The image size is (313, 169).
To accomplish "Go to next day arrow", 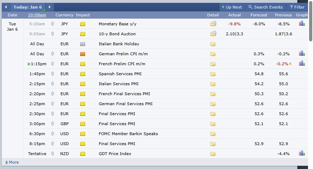I will coord(50,7).
